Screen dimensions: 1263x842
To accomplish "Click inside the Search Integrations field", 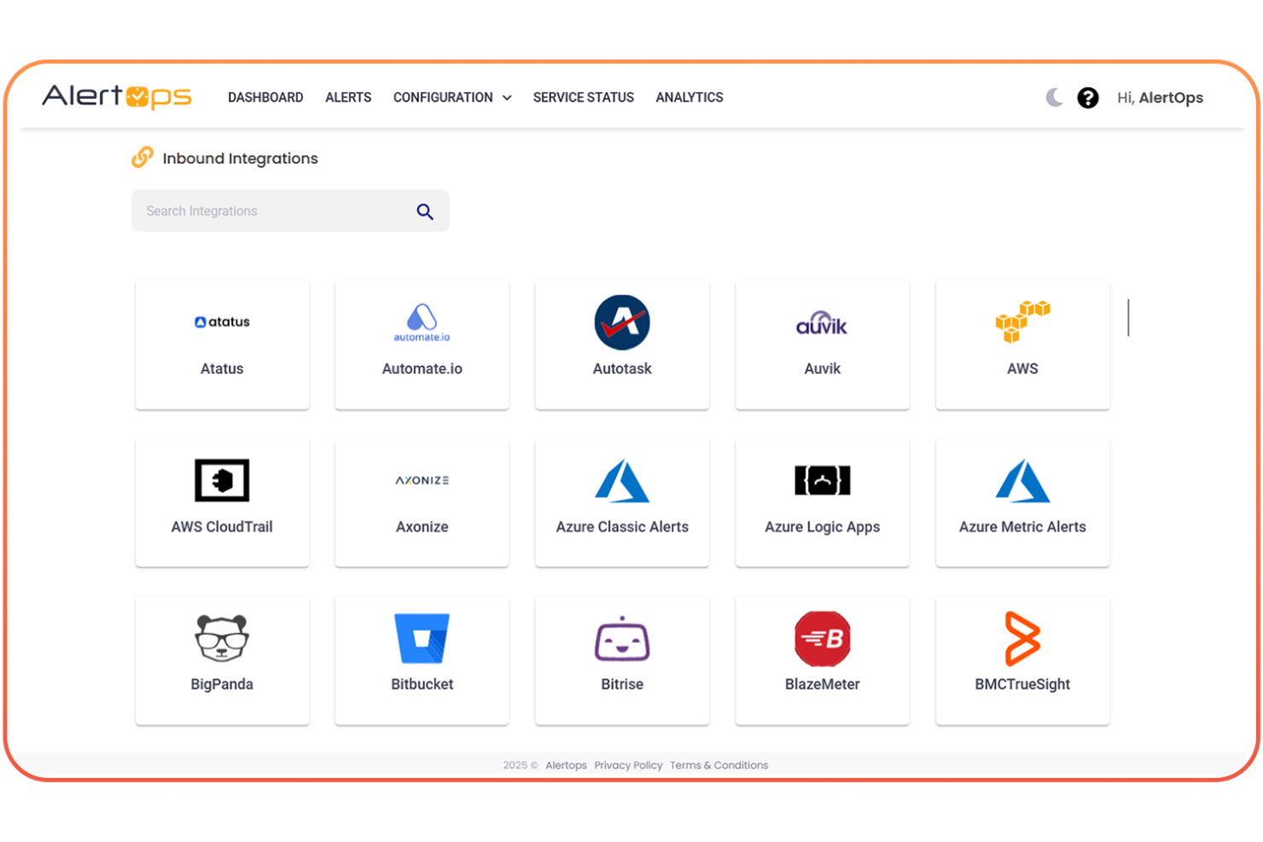I will (256, 211).
